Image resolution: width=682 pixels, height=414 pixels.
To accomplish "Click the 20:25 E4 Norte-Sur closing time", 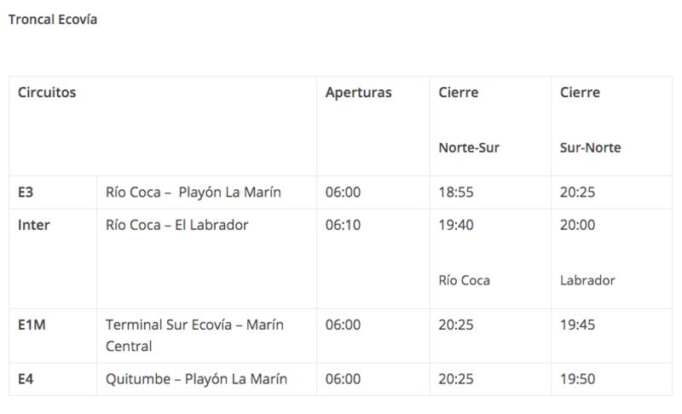I will pos(456,379).
